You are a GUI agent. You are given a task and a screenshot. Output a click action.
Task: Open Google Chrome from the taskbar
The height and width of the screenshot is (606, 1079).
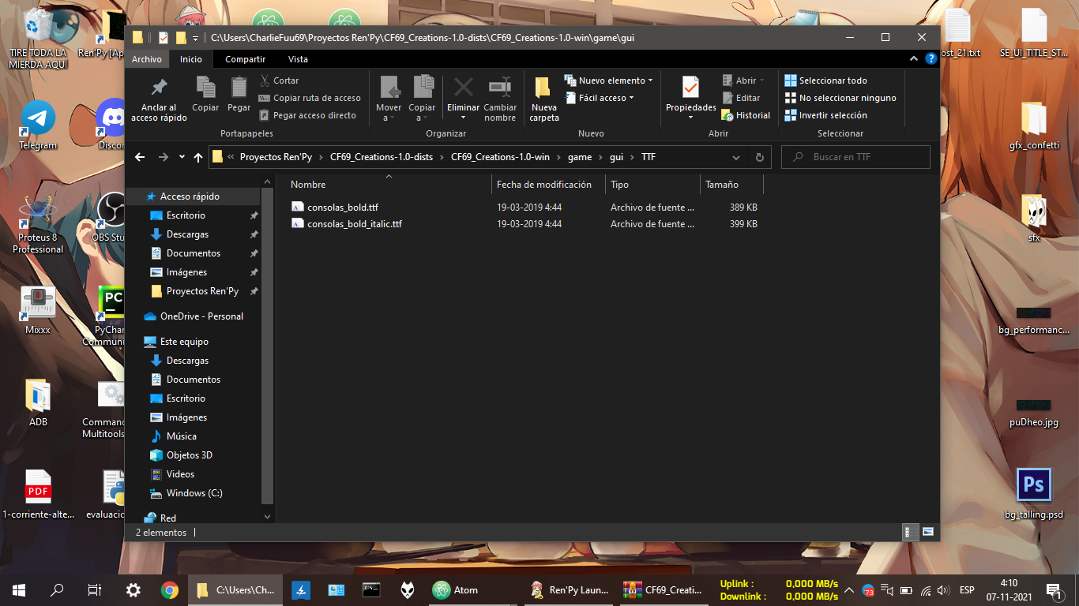click(170, 589)
